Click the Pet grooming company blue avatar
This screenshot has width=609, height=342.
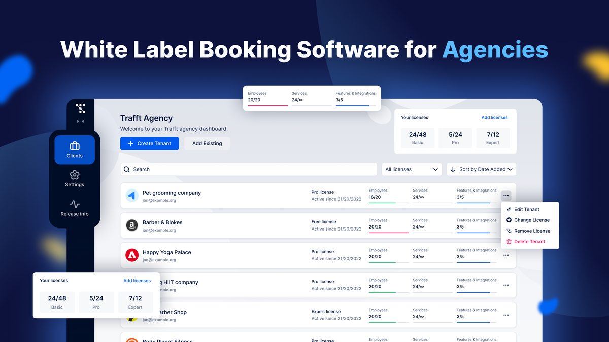(x=132, y=195)
